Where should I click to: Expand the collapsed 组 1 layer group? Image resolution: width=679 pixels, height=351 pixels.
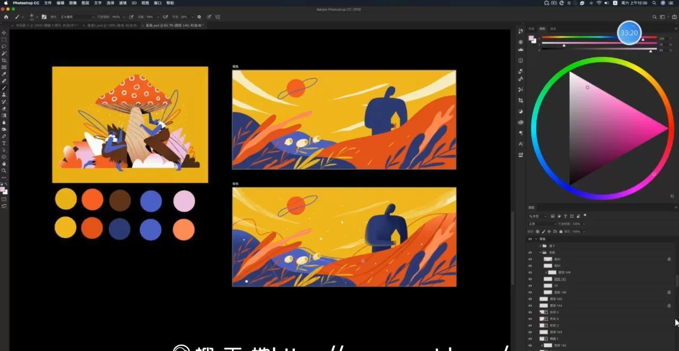541,246
